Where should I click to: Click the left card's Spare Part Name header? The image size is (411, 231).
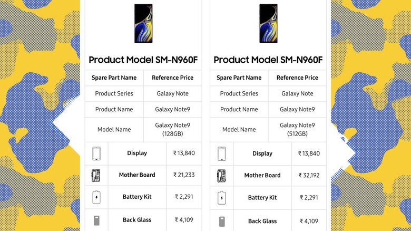(x=114, y=78)
